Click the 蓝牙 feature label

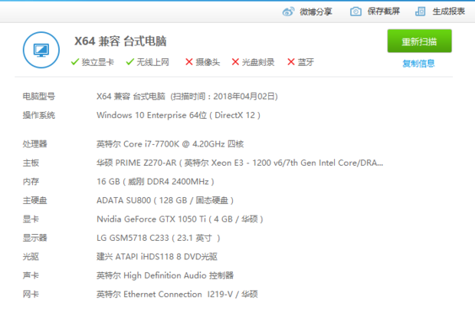click(306, 62)
